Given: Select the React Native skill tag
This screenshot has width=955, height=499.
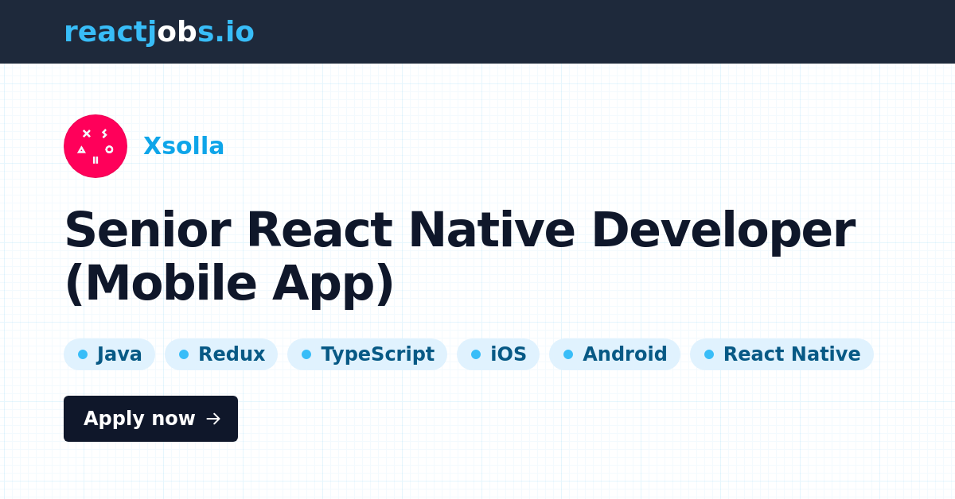Looking at the screenshot, I should [x=782, y=354].
